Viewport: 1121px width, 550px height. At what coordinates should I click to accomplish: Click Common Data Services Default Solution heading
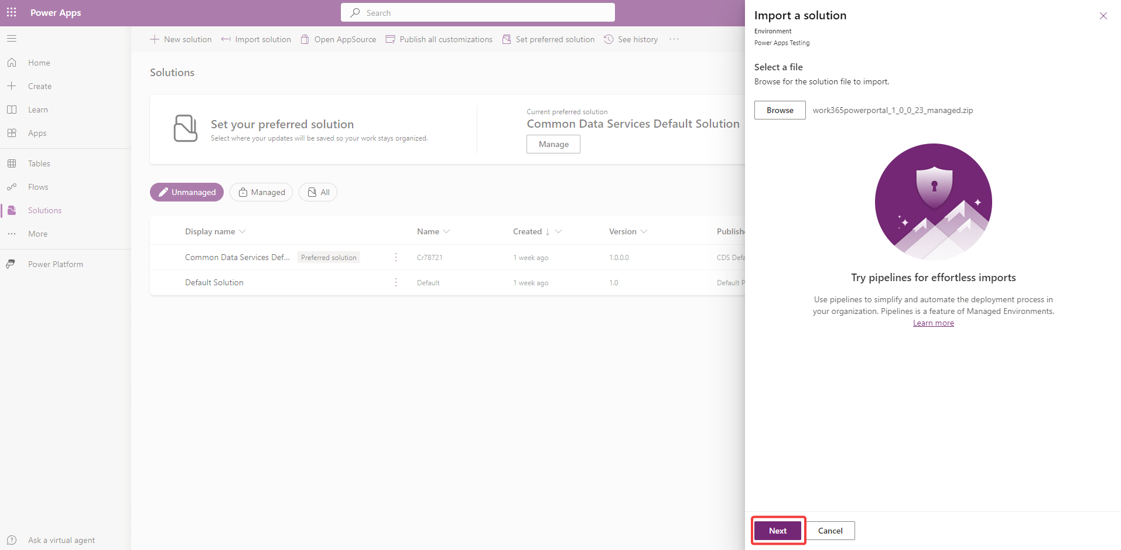point(633,124)
